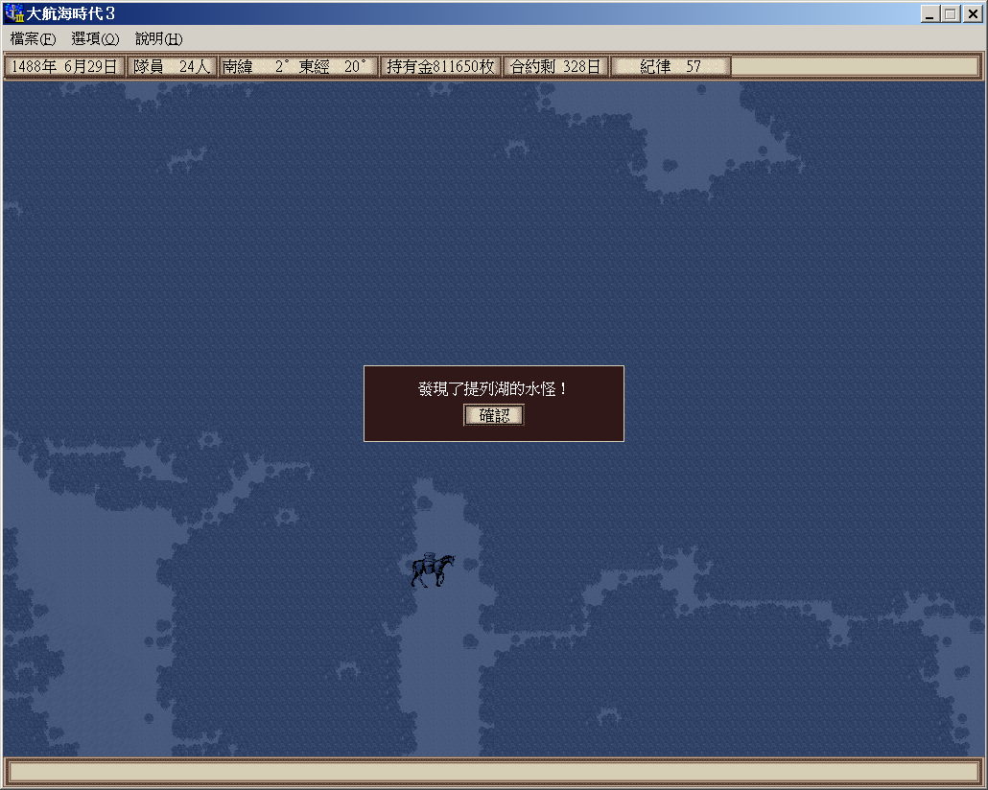The image size is (988, 790).
Task: Maximize the 大航海時代3 game window
Action: tap(950, 14)
